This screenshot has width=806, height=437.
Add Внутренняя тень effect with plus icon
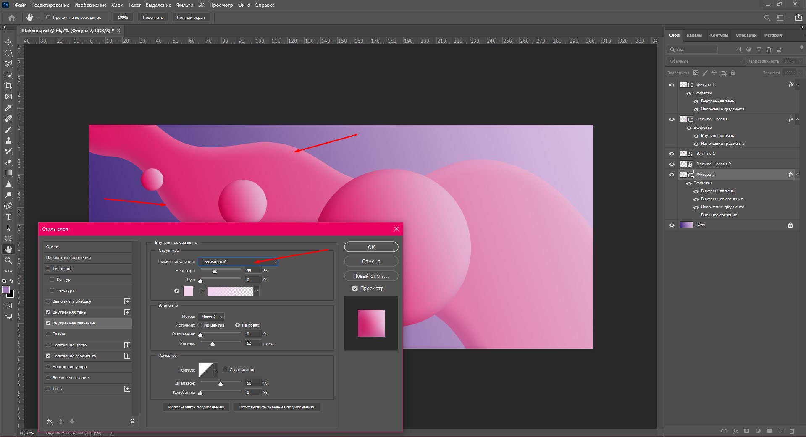127,312
